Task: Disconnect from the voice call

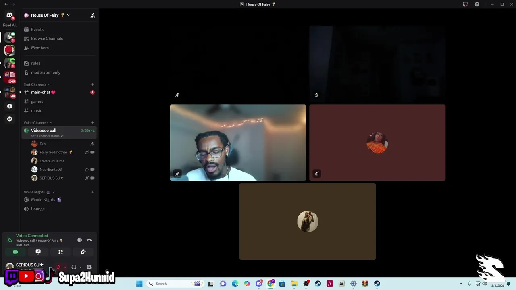Action: (89, 240)
